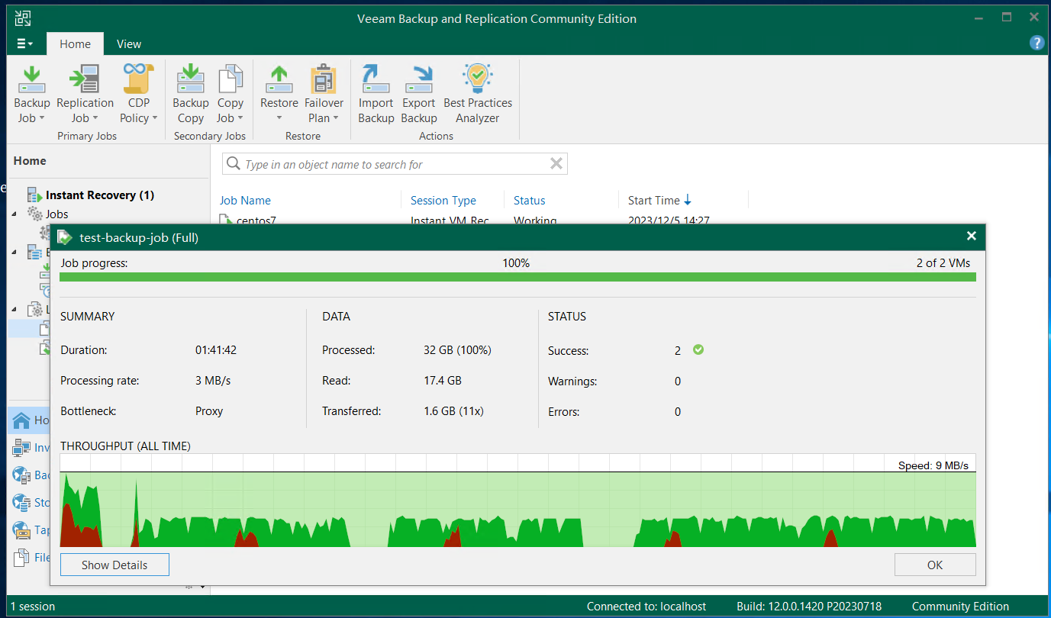Focus the object name search field

point(395,164)
